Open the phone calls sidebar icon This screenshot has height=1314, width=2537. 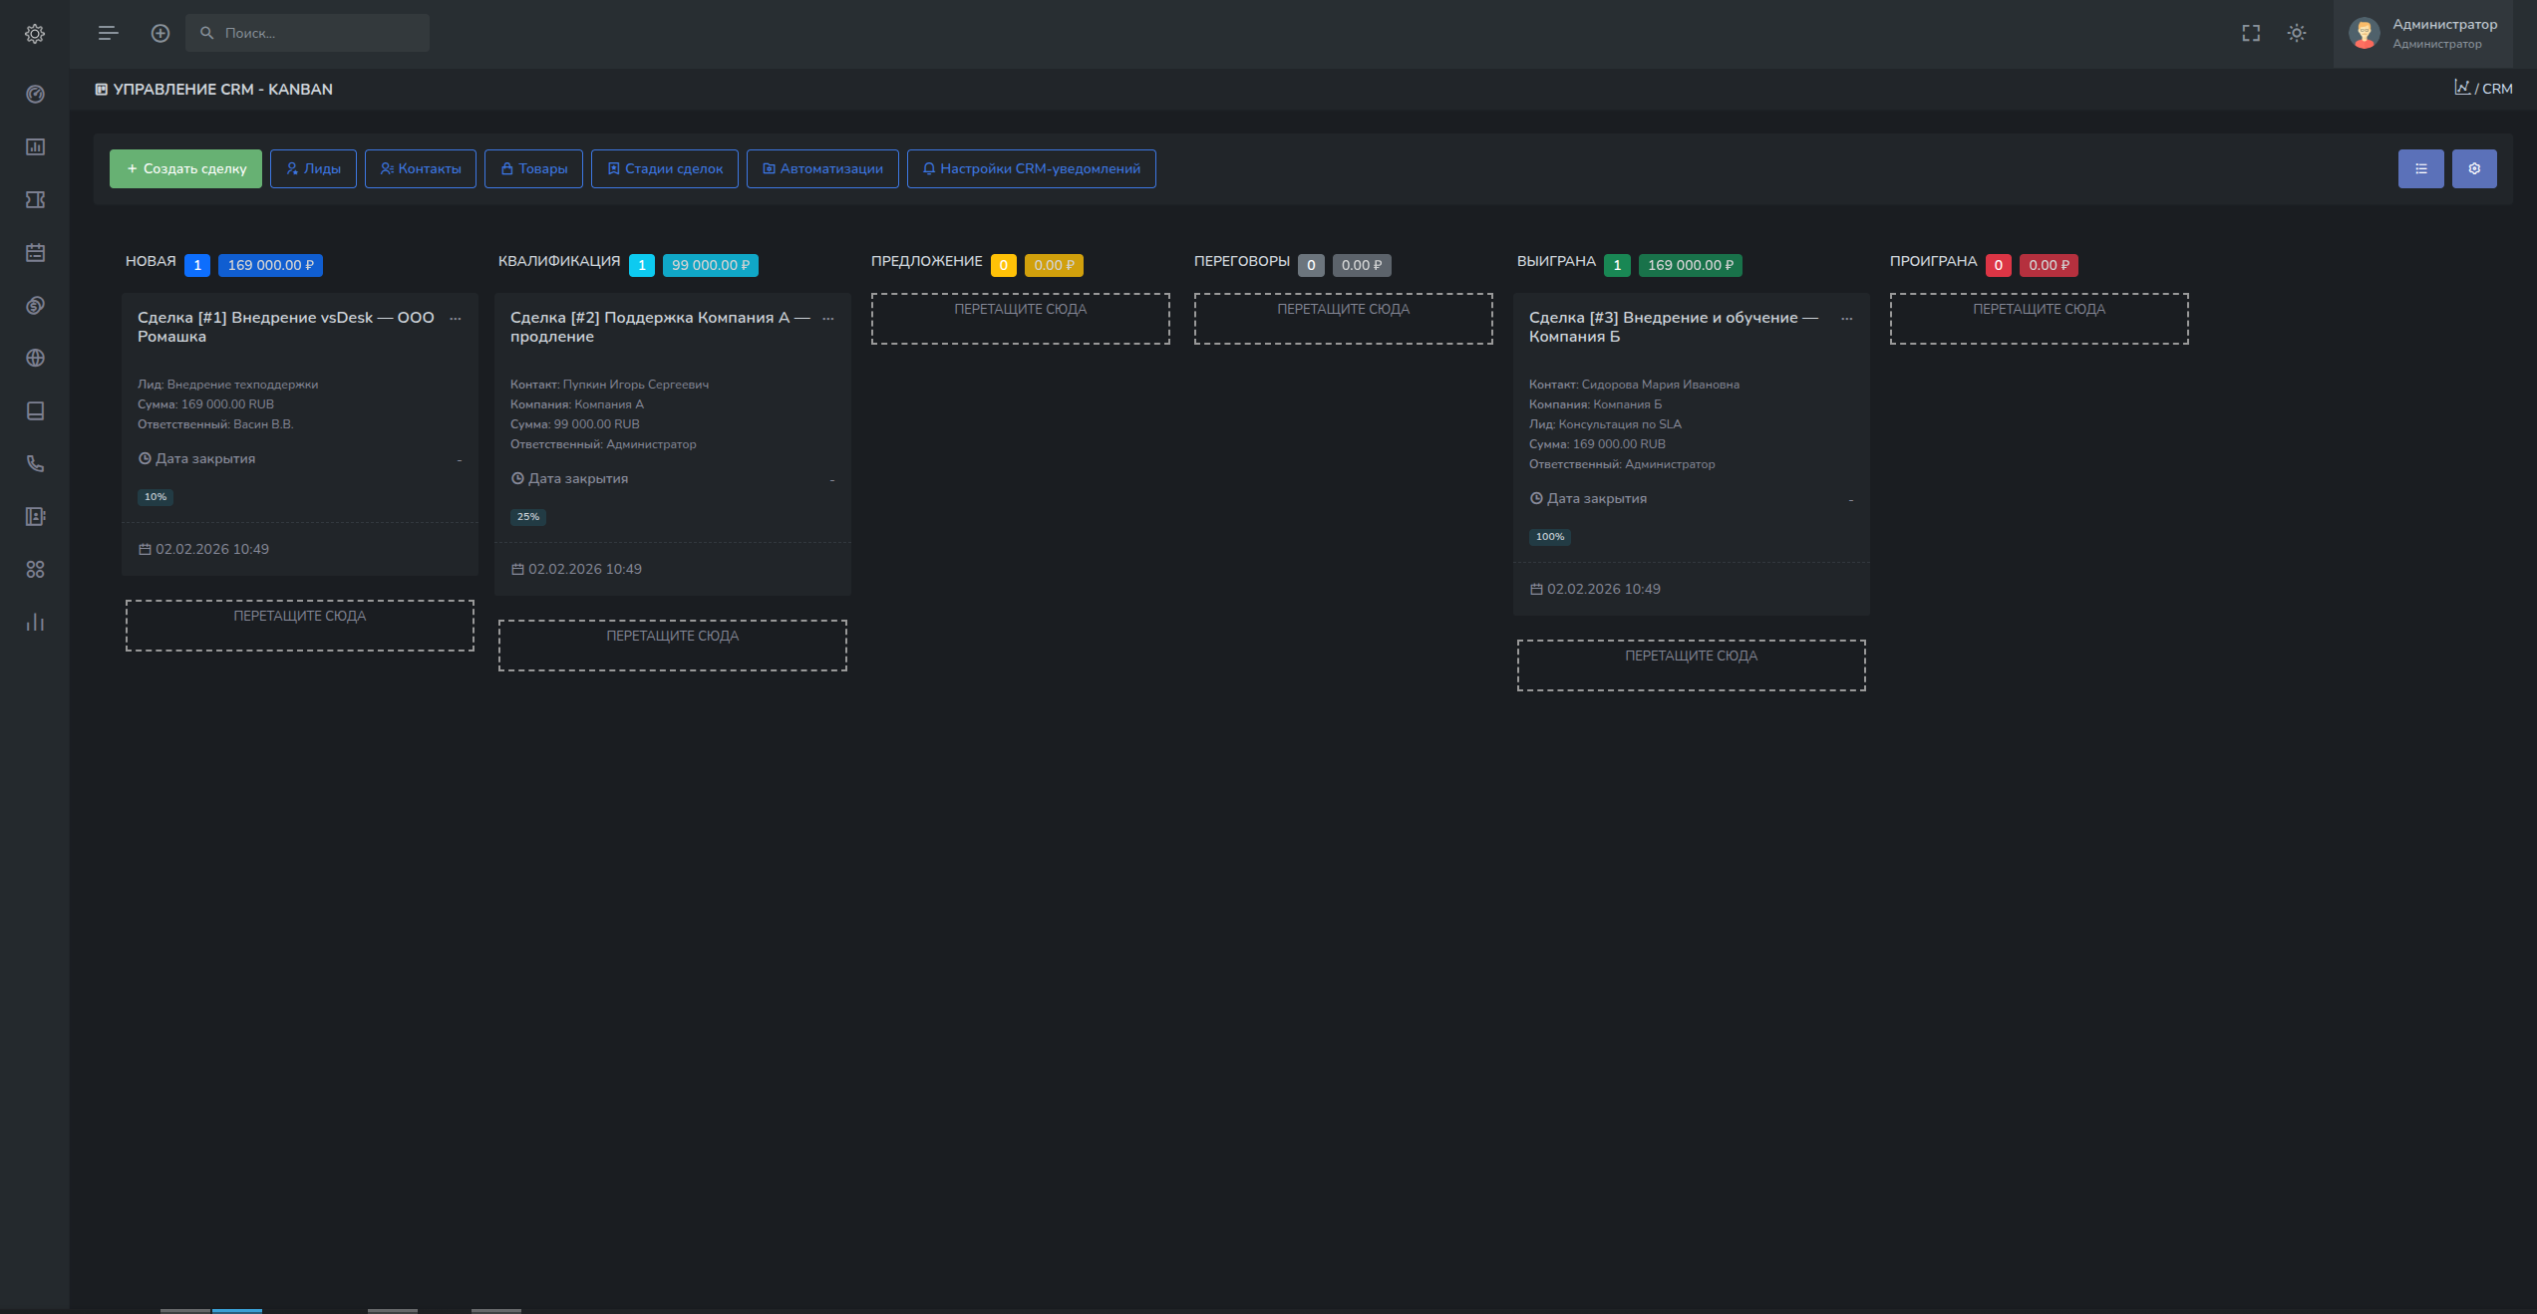click(35, 464)
